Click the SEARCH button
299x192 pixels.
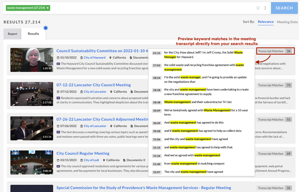tap(284, 8)
